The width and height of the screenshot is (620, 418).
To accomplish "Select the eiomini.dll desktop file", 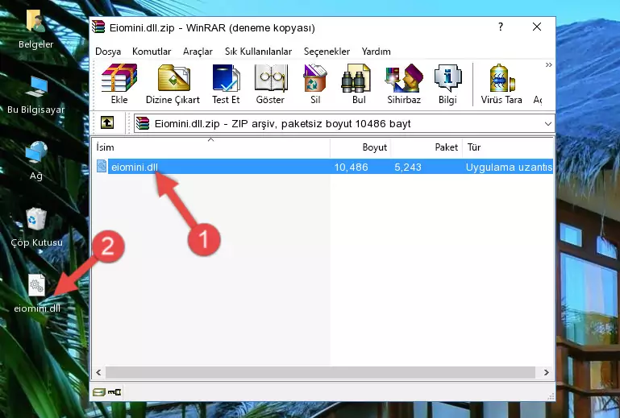I will [37, 293].
